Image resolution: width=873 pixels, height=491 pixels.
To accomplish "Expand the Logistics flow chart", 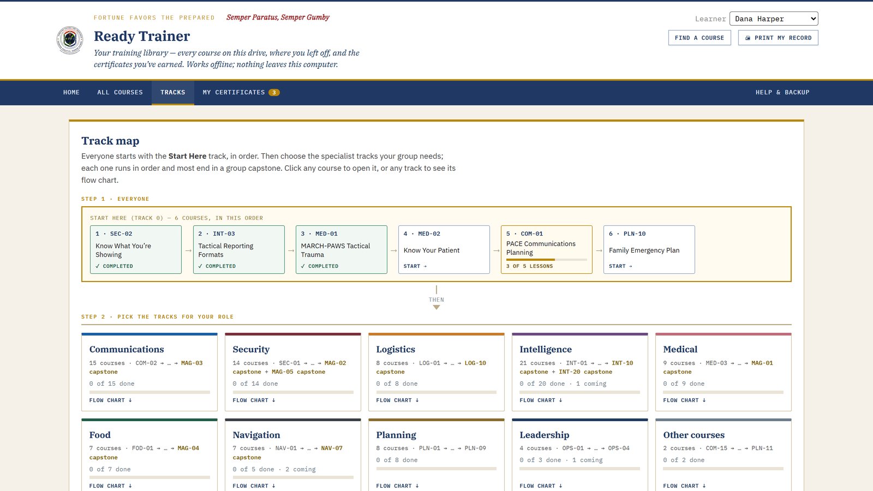I will 398,400.
